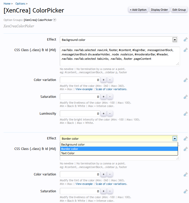Click edit wrench beside second Color variation
Screen dimensions: 189x203
pyautogui.click(x=186, y=174)
